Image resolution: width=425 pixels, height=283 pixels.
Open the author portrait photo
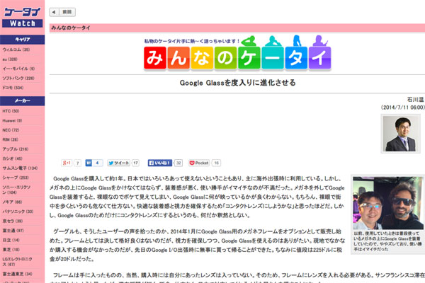(x=400, y=133)
